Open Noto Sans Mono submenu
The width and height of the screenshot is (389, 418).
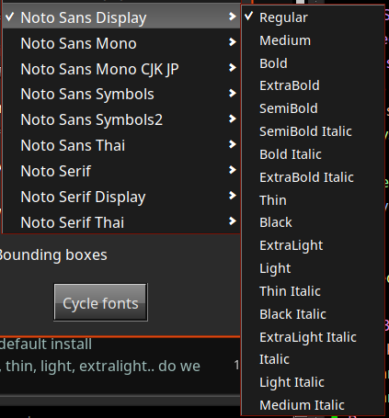121,43
